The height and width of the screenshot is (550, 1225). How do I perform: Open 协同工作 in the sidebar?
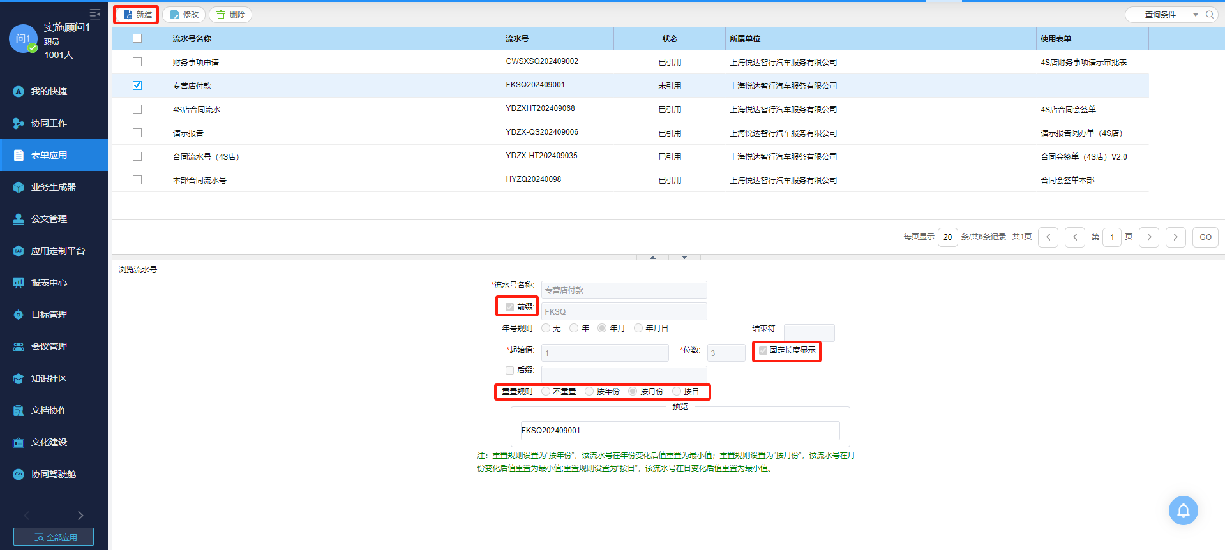click(49, 123)
